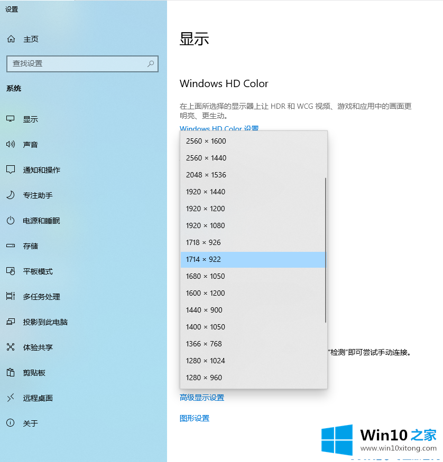Click the Multitasking icon

(x=11, y=296)
